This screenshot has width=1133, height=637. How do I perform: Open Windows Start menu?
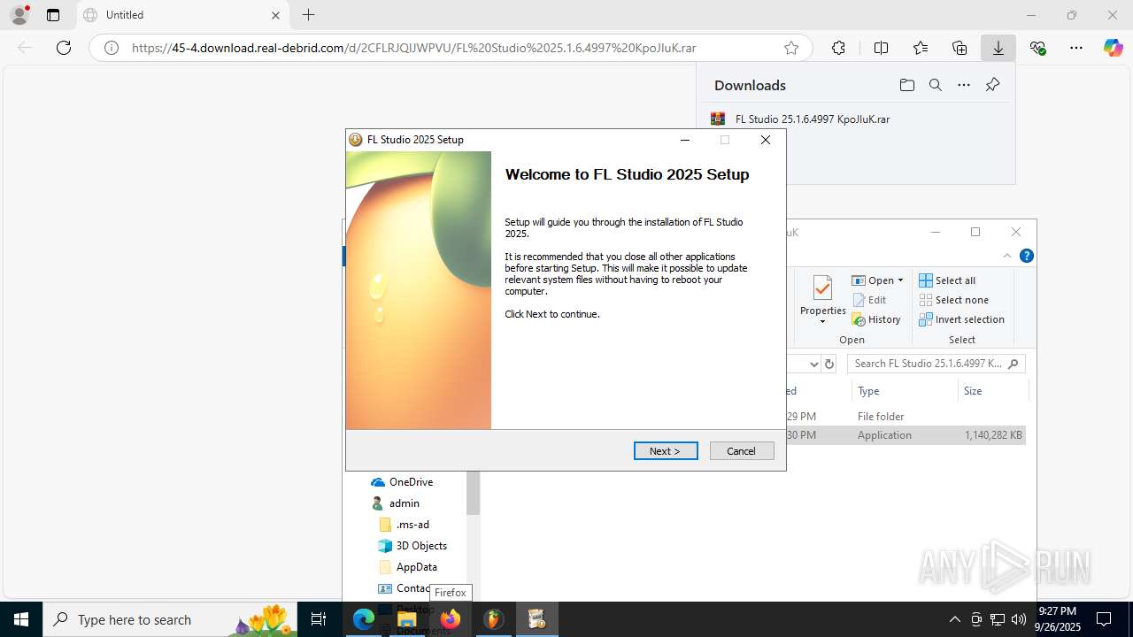[x=21, y=619]
